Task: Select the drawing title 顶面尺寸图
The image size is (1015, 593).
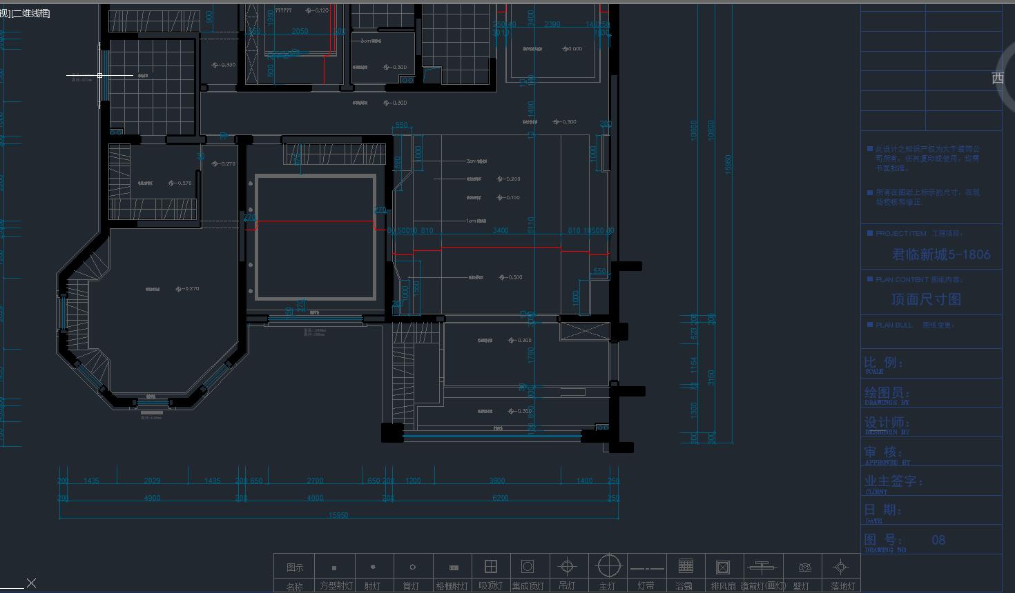Action: [926, 299]
